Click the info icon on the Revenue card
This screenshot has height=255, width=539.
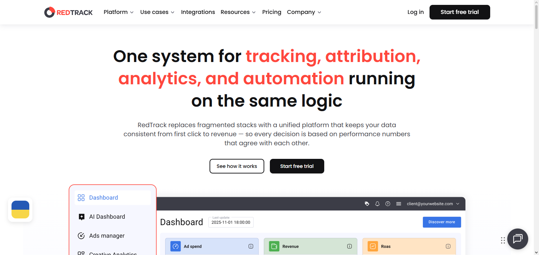point(349,246)
